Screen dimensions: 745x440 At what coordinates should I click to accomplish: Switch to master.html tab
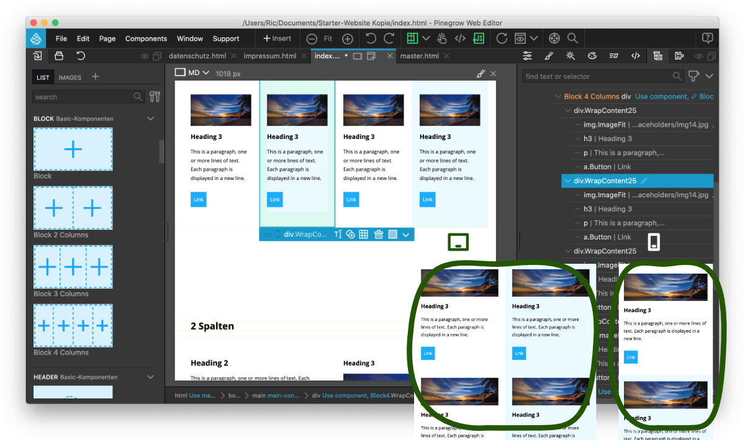(x=419, y=56)
